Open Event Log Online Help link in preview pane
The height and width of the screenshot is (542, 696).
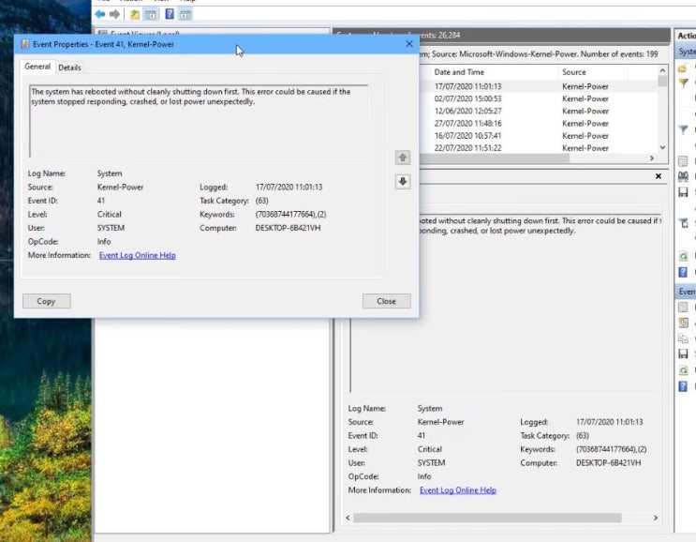pyautogui.click(x=458, y=490)
